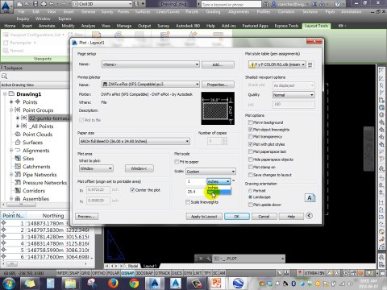This screenshot has width=387, height=290.
Task: Click the paper preview thumbnail
Action: point(218,108)
